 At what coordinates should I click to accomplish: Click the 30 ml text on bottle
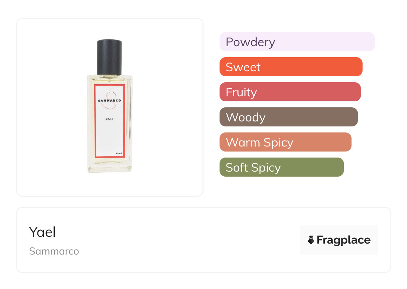coord(118,153)
